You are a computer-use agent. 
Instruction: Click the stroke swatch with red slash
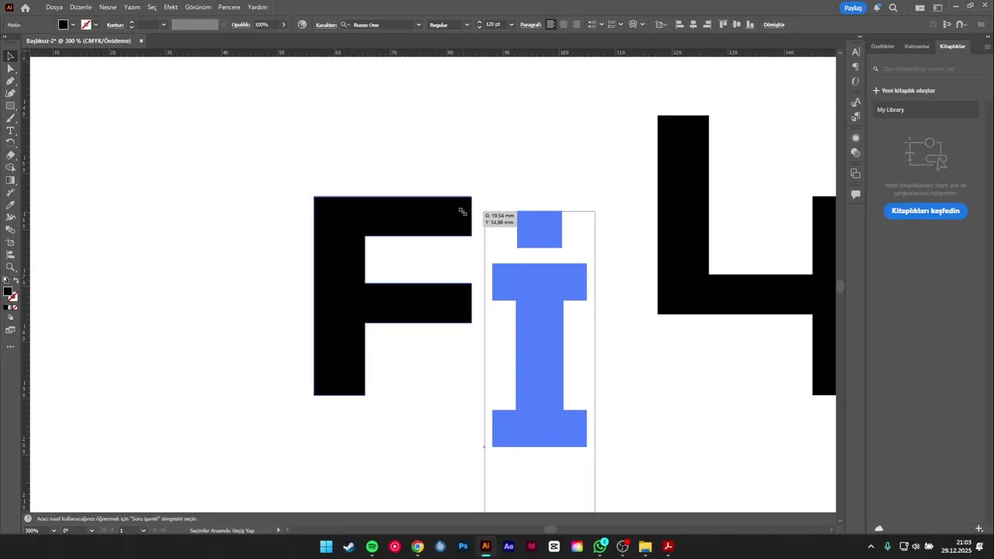click(86, 25)
